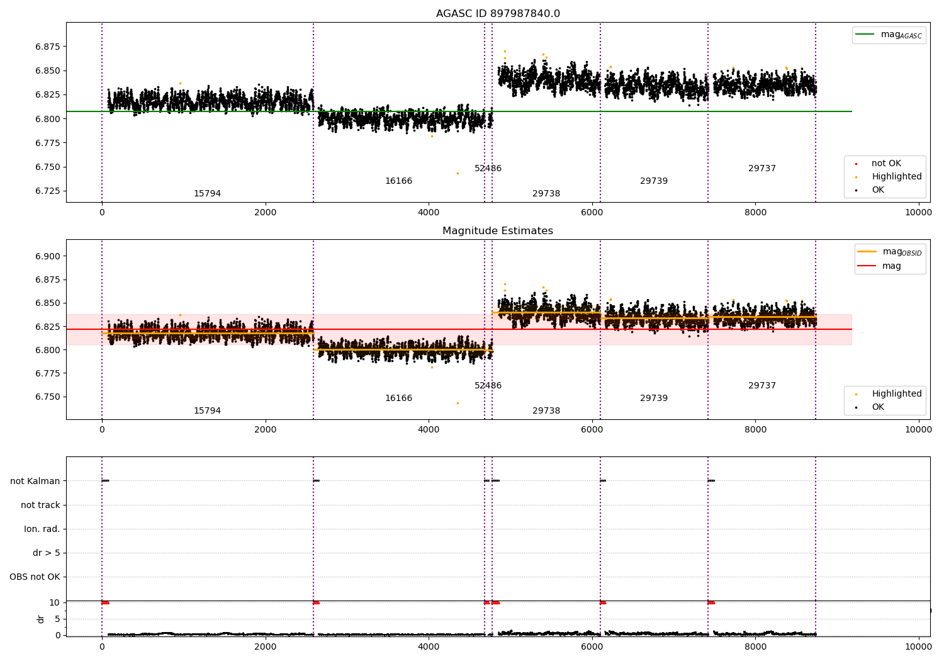Viewport: 944px width, 661px height.
Task: Click OBSID label 52486 in the top plot
Action: [x=488, y=169]
